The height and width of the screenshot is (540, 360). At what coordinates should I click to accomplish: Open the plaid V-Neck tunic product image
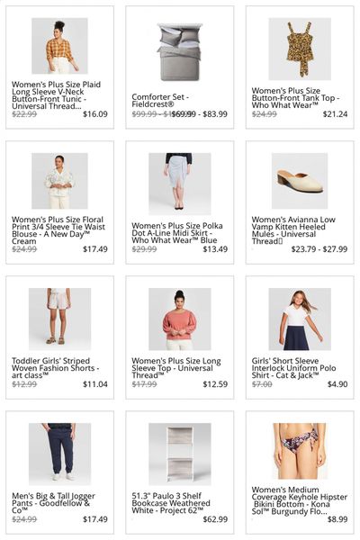pos(59,46)
